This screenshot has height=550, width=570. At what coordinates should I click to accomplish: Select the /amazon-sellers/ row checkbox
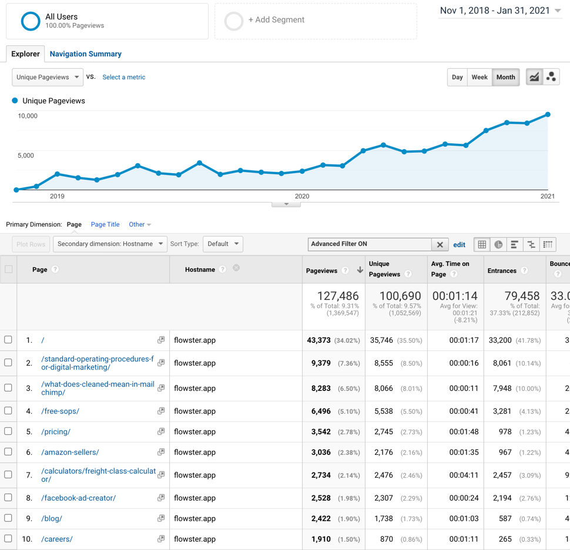(8, 451)
